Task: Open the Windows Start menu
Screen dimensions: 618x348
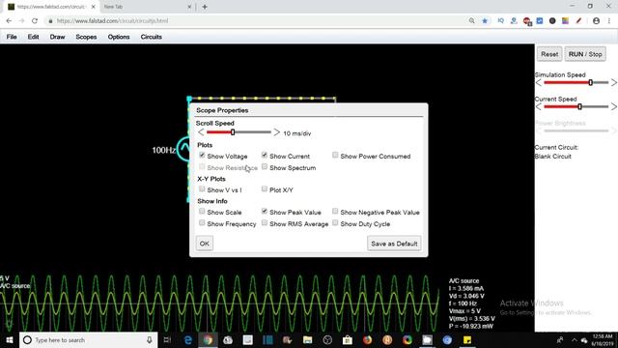Action: click(10, 339)
